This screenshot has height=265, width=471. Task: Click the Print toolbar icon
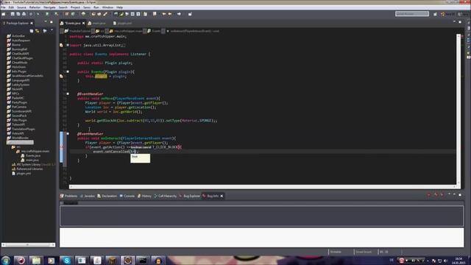[x=24, y=14]
